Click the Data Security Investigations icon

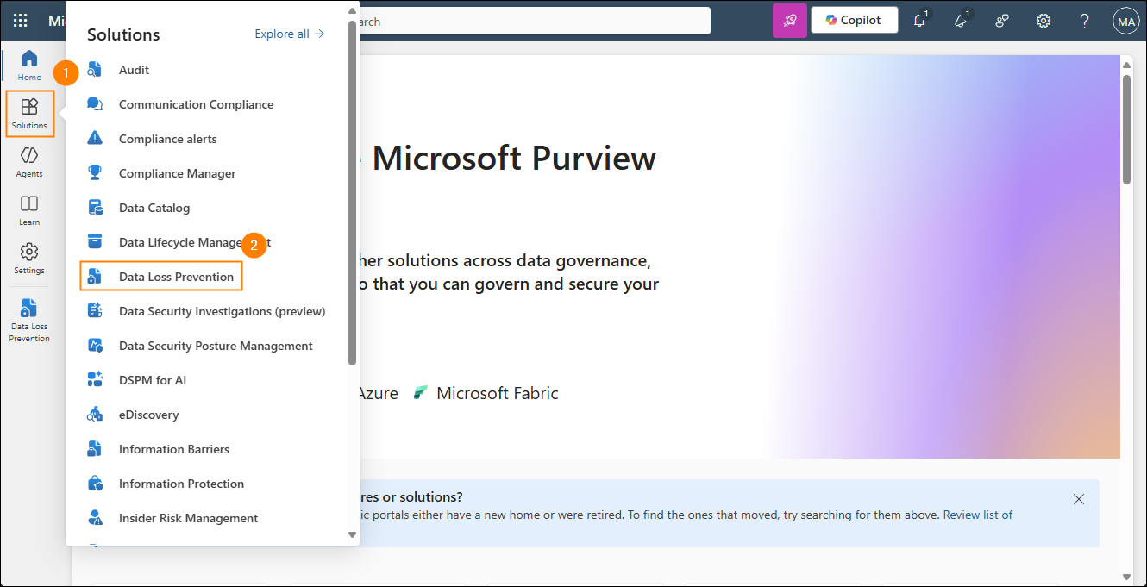[95, 311]
